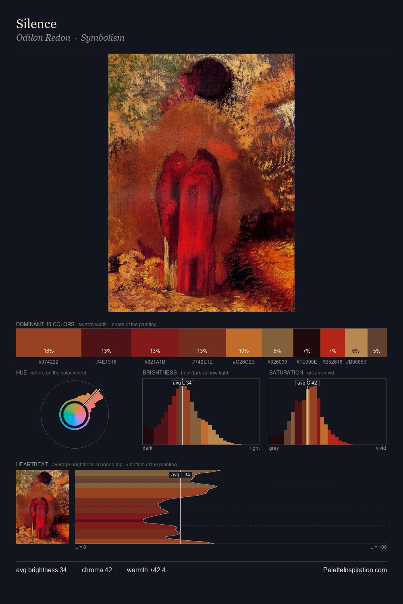Click hex code label #B98850
The height and width of the screenshot is (604, 403).
point(356,362)
